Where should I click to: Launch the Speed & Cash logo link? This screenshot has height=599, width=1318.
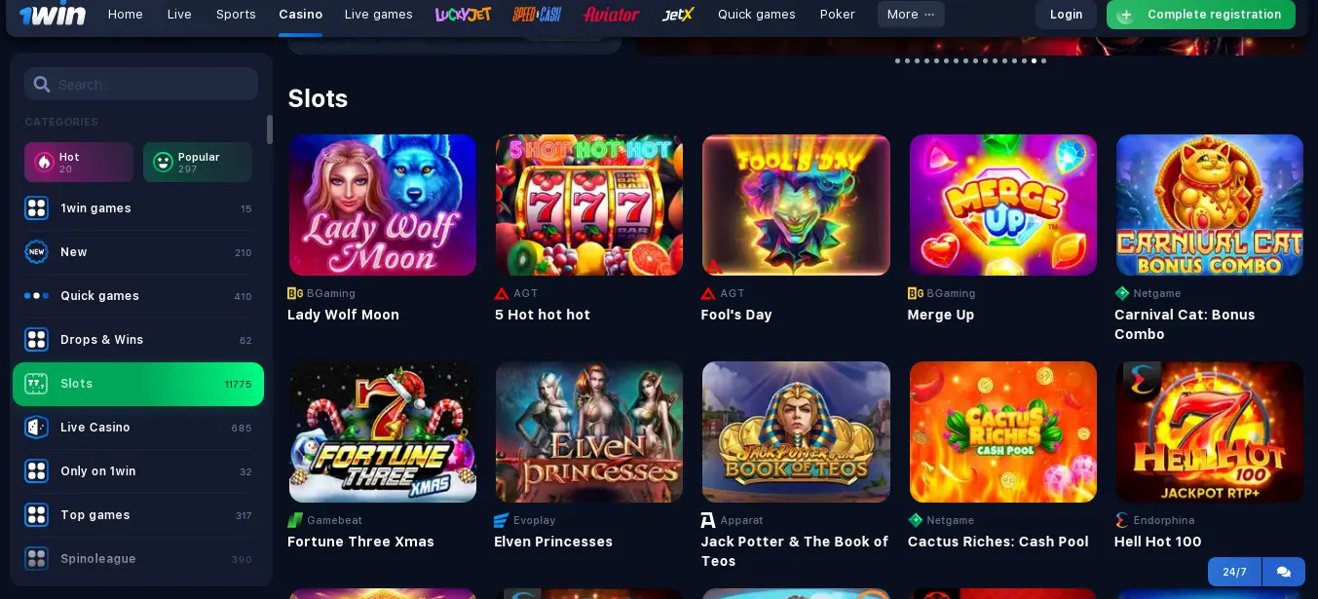(537, 15)
